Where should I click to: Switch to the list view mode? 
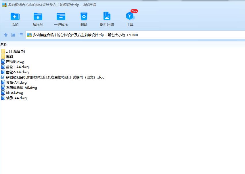point(21,35)
